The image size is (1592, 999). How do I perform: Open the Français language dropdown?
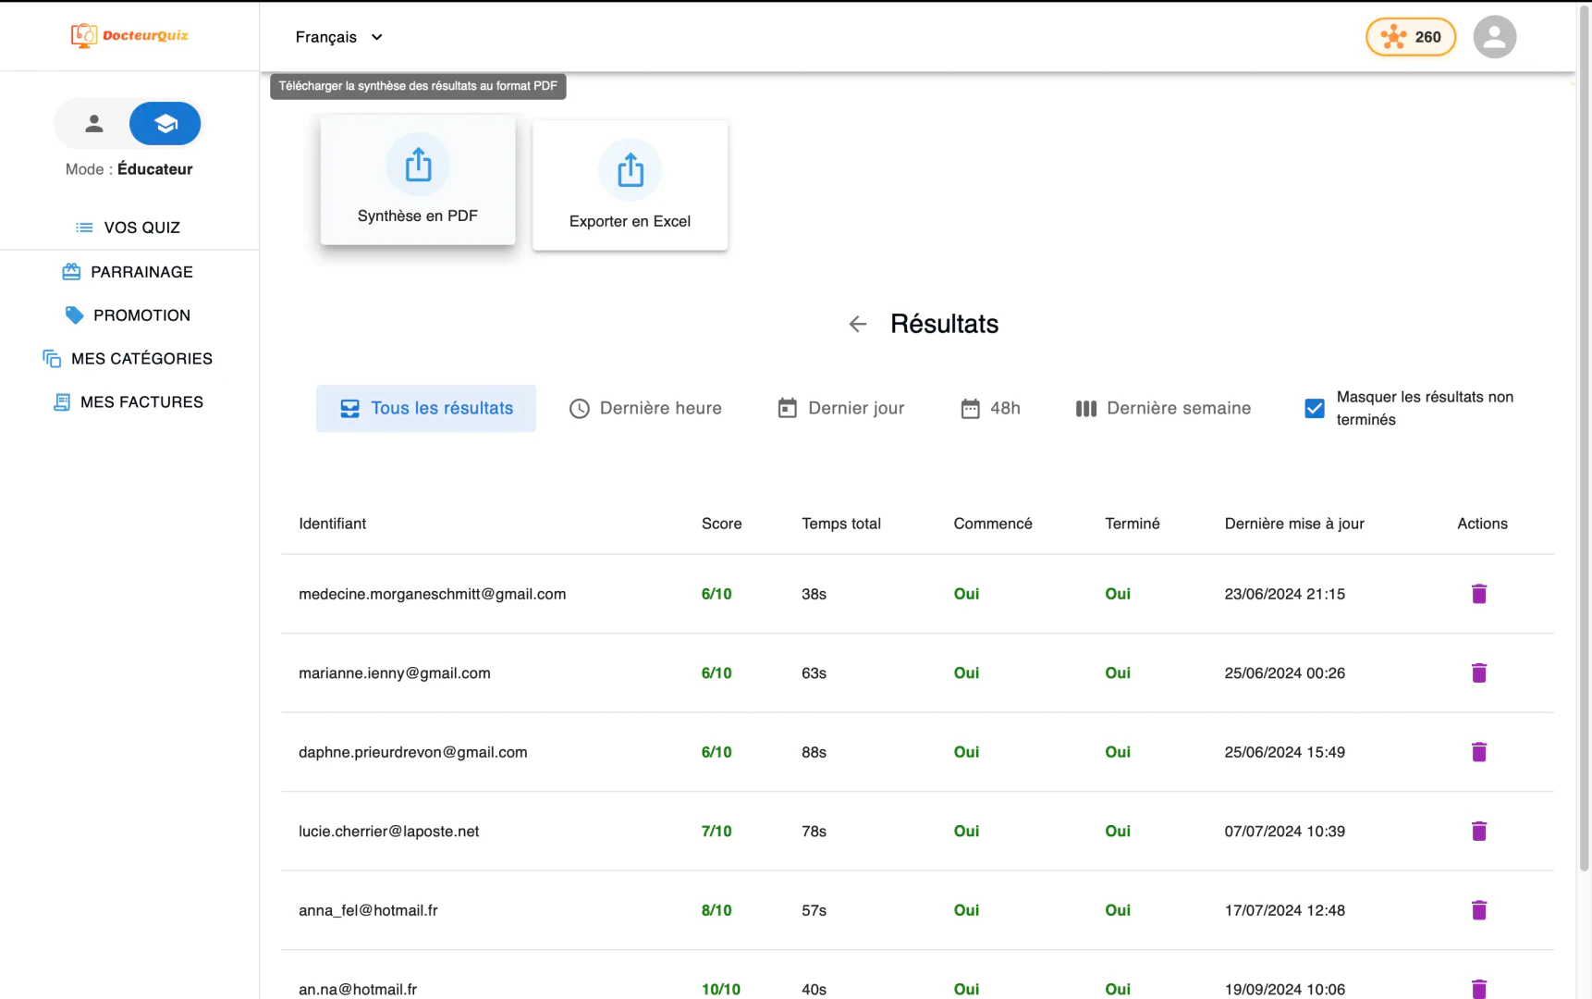point(339,37)
